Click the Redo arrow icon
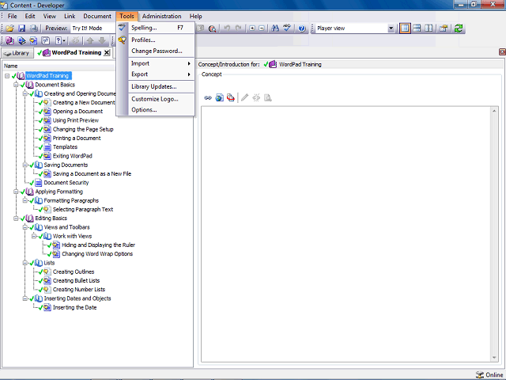The width and height of the screenshot is (506, 380). coord(239,28)
